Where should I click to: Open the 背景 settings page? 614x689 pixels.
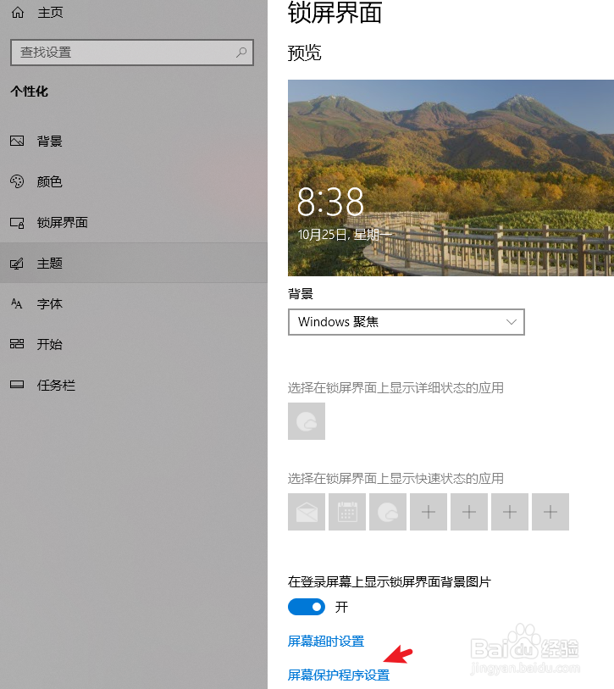point(134,141)
